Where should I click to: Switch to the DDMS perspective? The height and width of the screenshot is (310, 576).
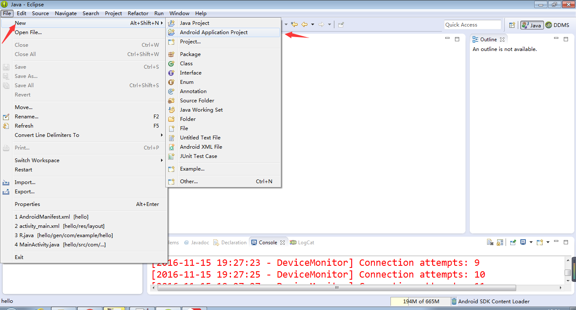pos(557,25)
